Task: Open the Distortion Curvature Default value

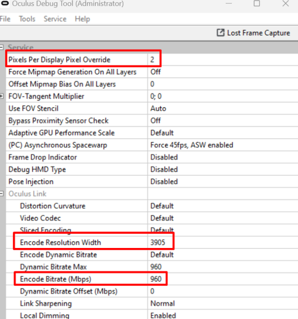Action: pos(162,206)
